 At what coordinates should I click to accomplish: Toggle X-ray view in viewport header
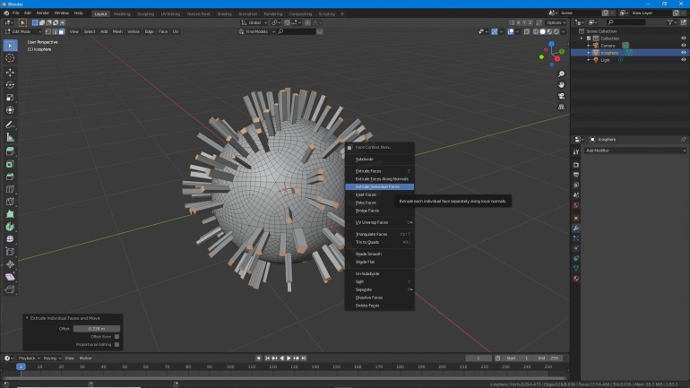[x=527, y=31]
